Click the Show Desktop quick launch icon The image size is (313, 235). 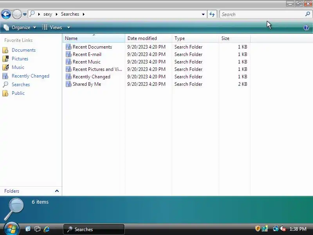point(28,229)
